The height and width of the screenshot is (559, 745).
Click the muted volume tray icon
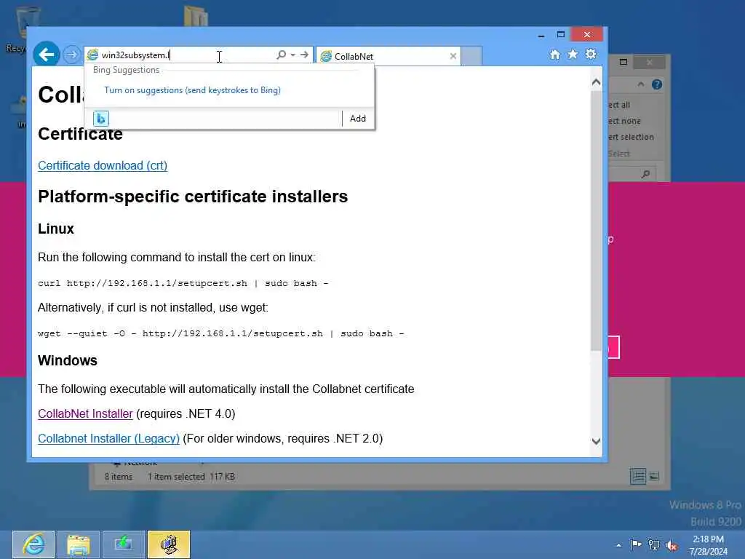(672, 545)
